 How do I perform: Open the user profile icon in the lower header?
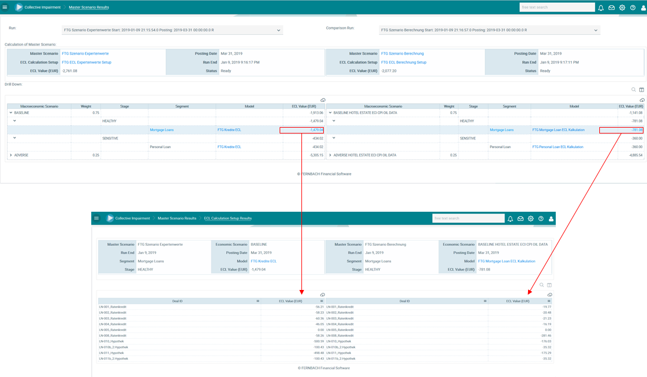(x=551, y=218)
